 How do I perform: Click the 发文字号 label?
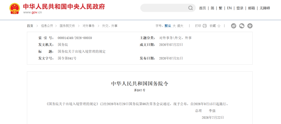point(46,58)
